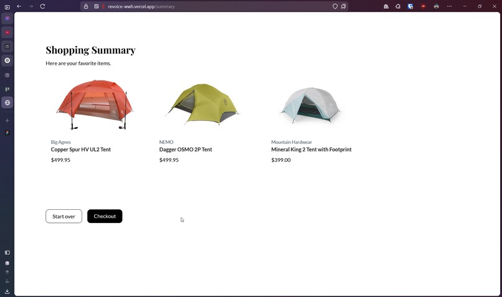The width and height of the screenshot is (502, 297).
Task: Add a new tab with the plus icon
Action: tap(7, 121)
